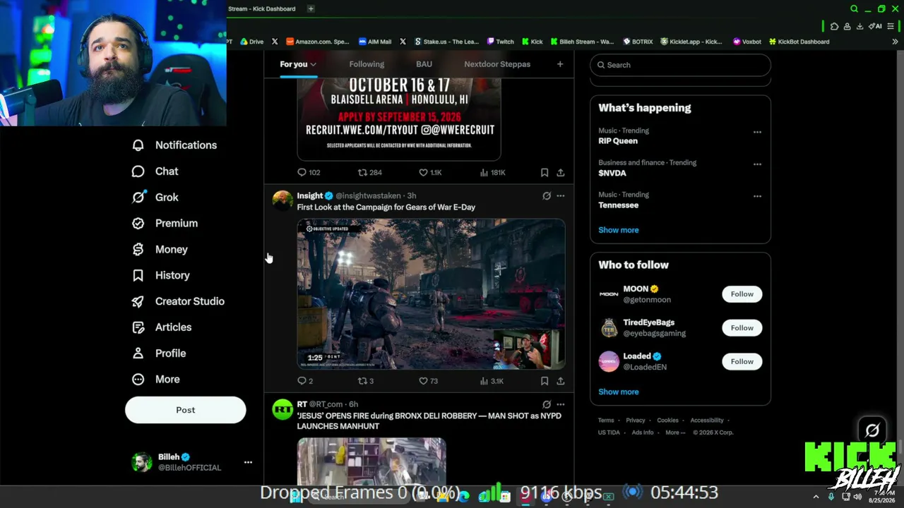Open options for RIP Queen trend
Viewport: 904px width, 508px height.
pos(757,132)
